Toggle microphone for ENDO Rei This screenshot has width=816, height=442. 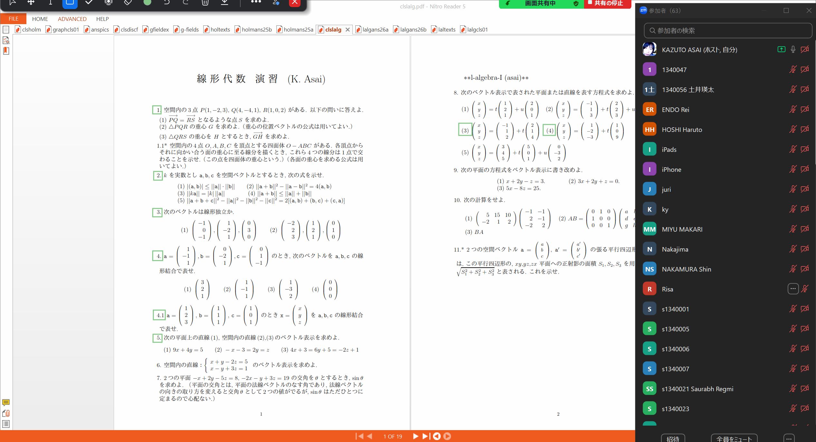[793, 109]
